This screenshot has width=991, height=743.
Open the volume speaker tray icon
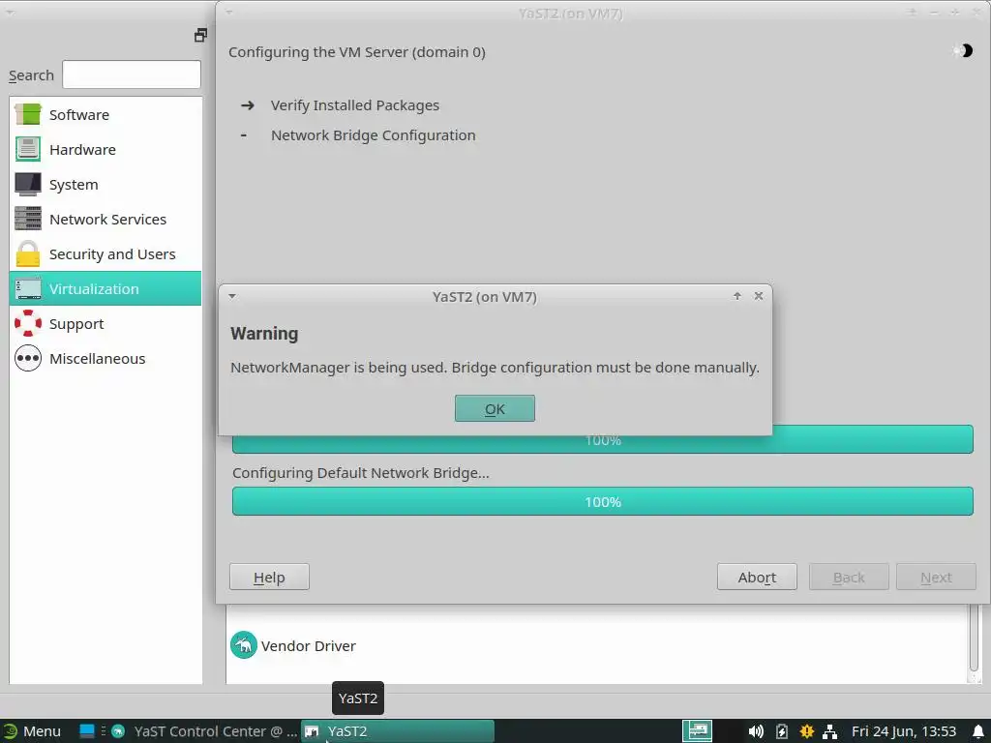755,731
